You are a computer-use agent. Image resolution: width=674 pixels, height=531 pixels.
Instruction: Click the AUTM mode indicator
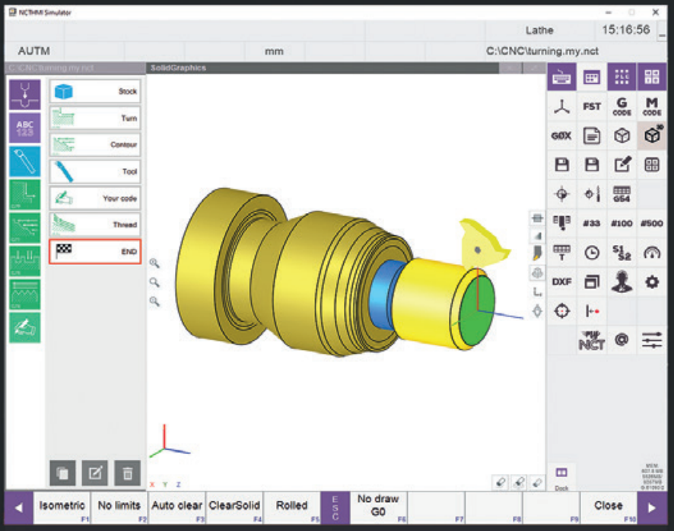pos(34,51)
